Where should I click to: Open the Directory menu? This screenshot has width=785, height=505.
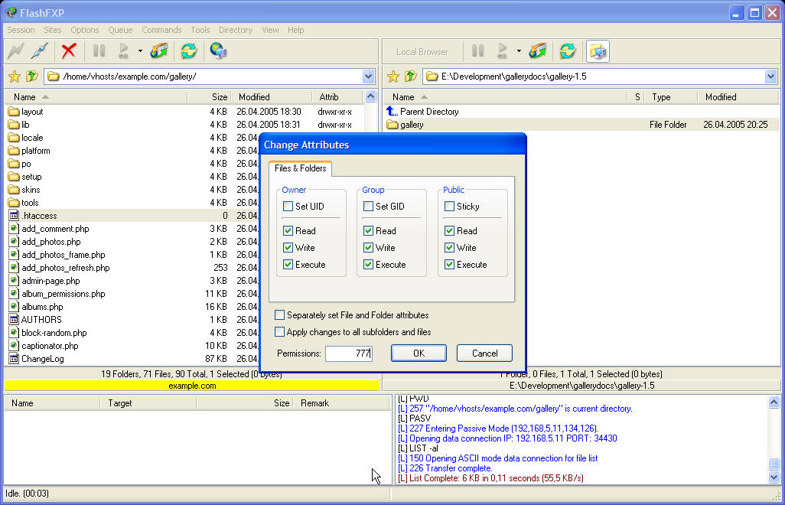pyautogui.click(x=236, y=30)
